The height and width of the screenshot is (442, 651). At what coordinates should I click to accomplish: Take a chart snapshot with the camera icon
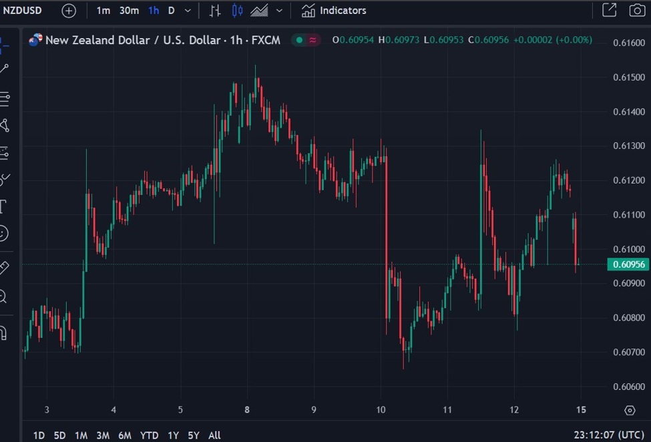[636, 10]
